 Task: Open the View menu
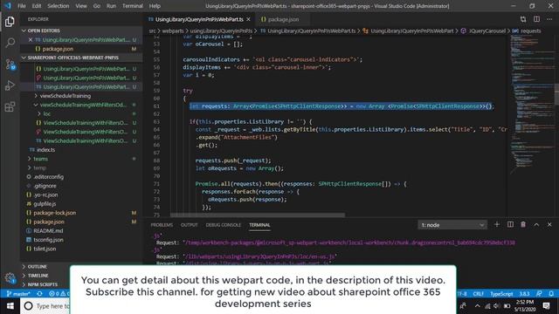[x=81, y=6]
